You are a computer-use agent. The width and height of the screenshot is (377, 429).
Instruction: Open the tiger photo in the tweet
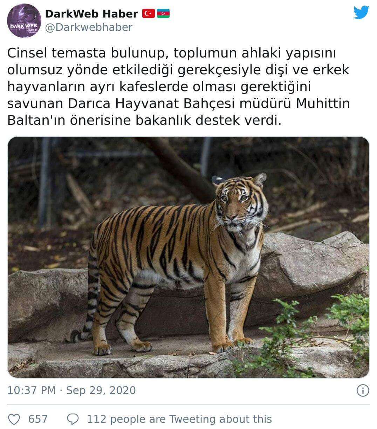click(x=188, y=257)
